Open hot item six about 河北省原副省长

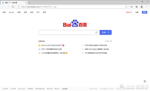click(96, 53)
